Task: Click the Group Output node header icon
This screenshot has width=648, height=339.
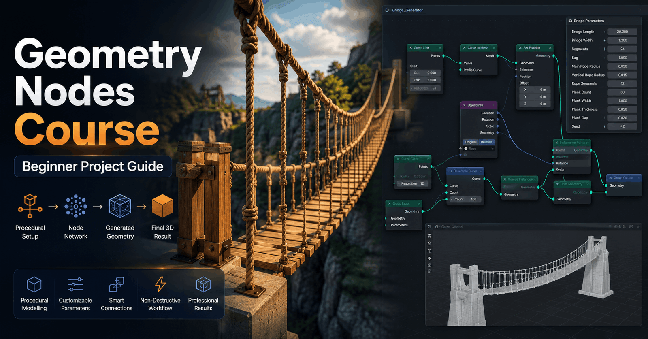Action: click(611, 178)
